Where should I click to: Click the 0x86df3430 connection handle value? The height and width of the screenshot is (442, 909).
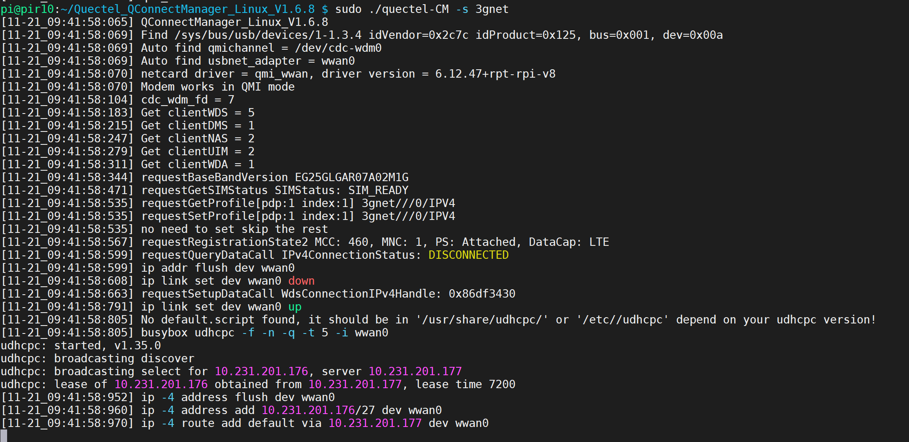(x=482, y=294)
